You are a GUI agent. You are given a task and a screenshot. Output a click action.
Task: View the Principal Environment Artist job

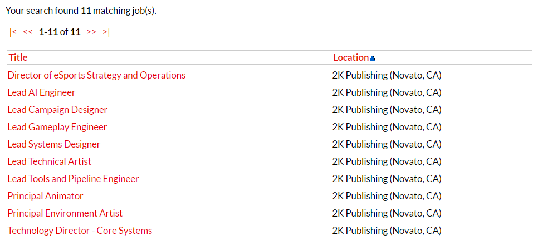65,213
